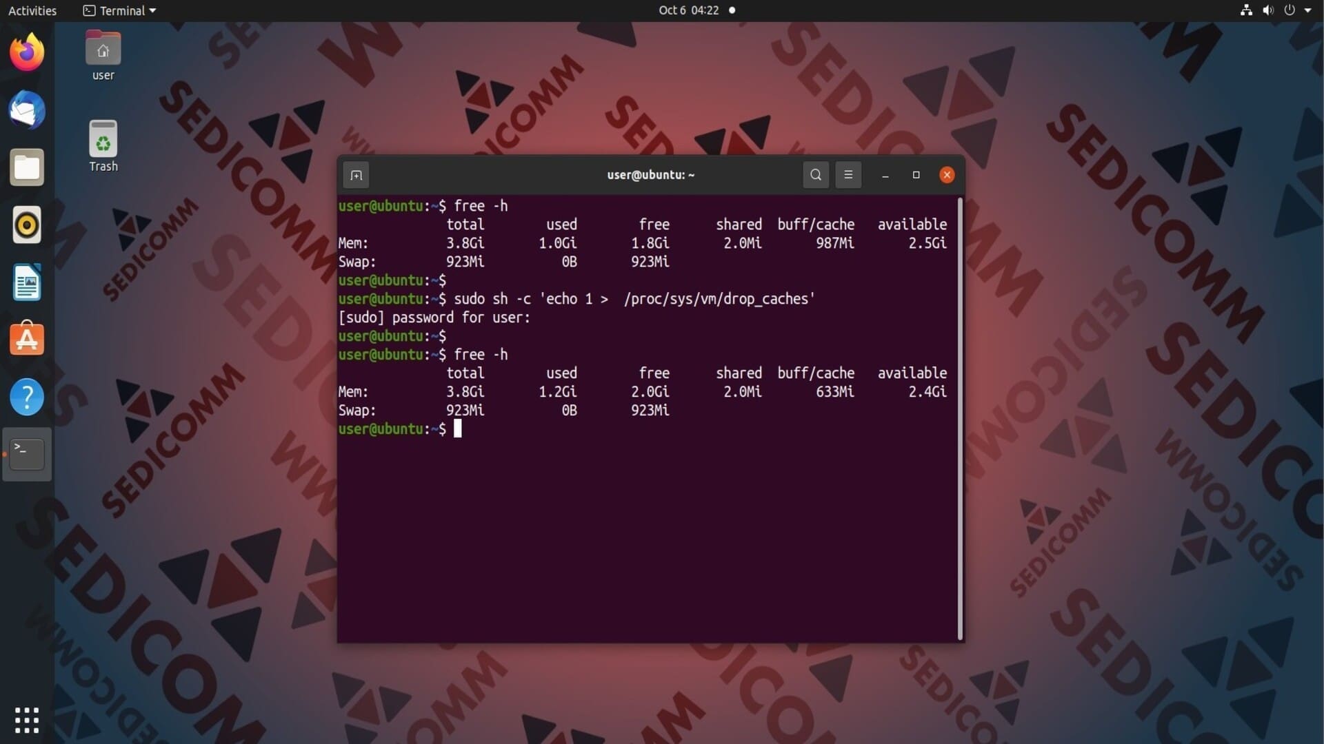The width and height of the screenshot is (1324, 744).
Task: Expand the system menu arrow
Action: click(x=1307, y=10)
